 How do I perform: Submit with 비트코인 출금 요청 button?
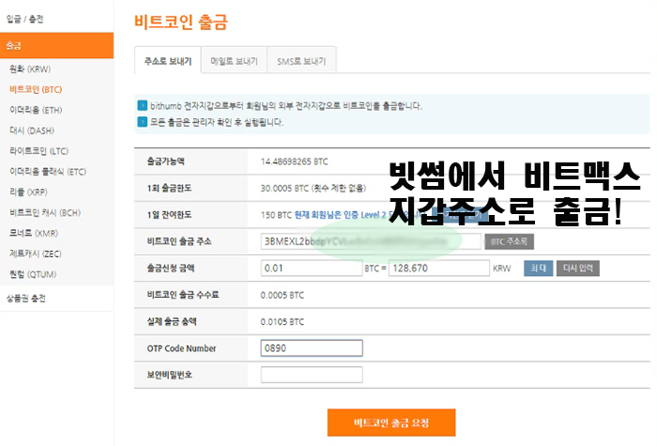coord(391,423)
